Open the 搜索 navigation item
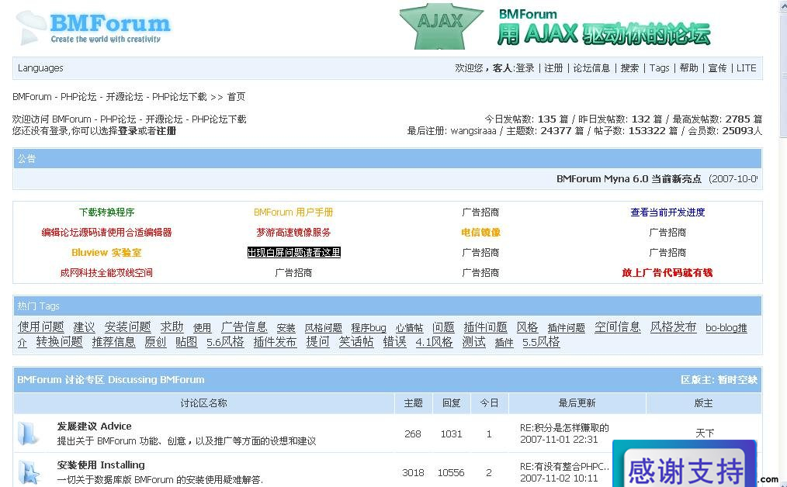Image resolution: width=787 pixels, height=487 pixels. pyautogui.click(x=630, y=68)
